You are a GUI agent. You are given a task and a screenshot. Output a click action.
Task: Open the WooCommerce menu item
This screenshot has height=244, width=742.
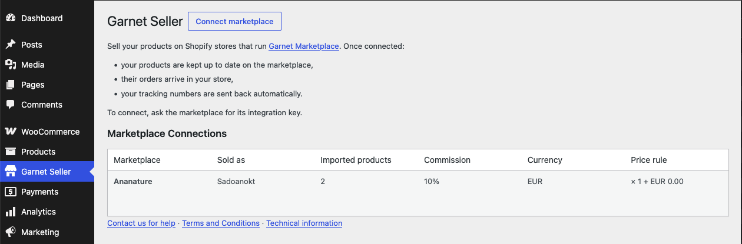point(47,132)
